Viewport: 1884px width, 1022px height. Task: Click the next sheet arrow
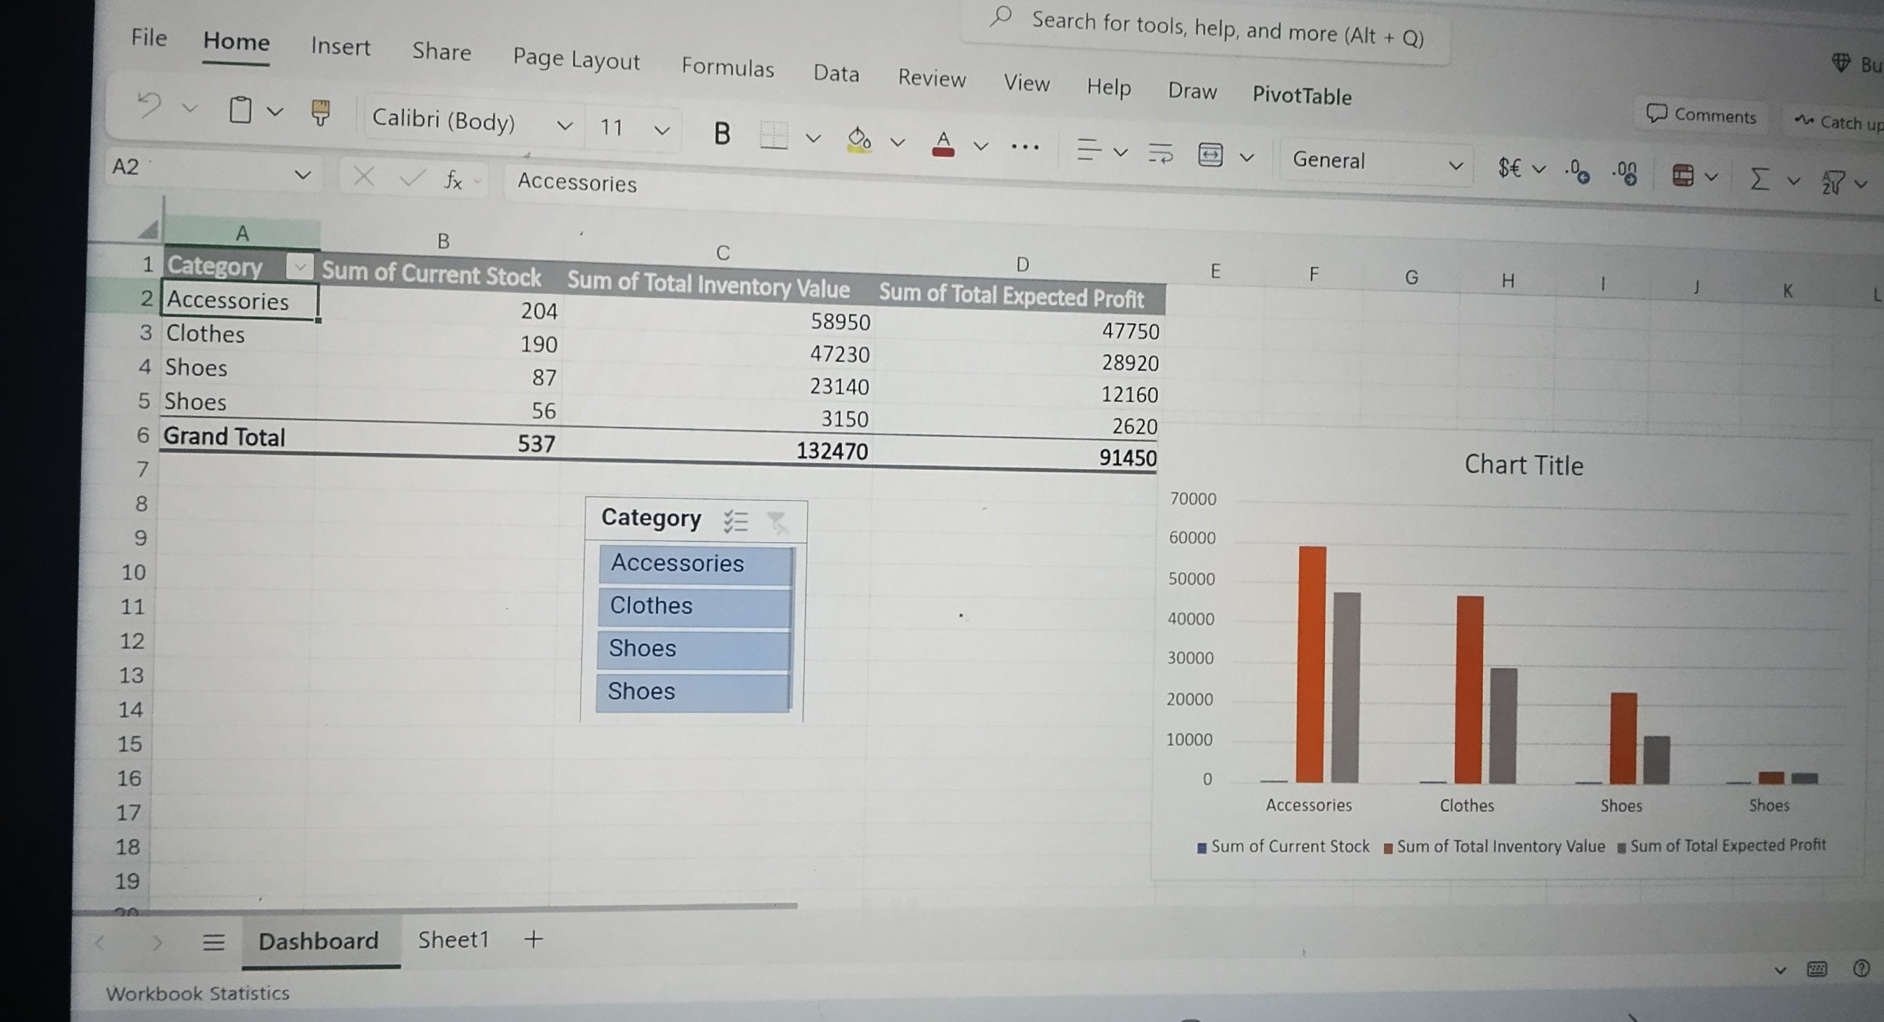157,943
